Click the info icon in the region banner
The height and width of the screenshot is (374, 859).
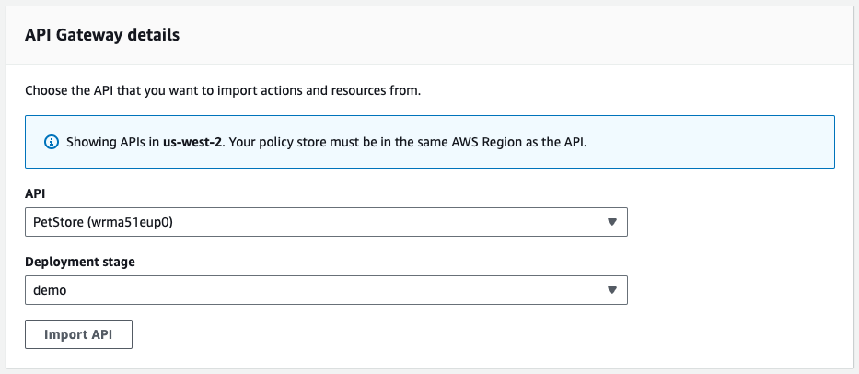click(x=52, y=143)
